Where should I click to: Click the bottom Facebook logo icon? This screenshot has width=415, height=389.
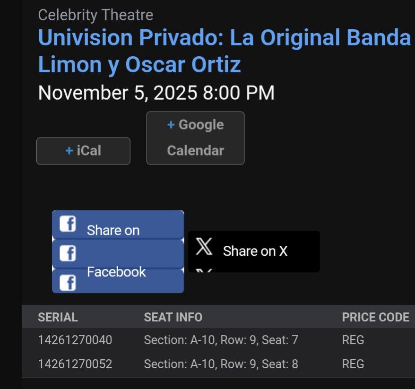pyautogui.click(x=69, y=282)
